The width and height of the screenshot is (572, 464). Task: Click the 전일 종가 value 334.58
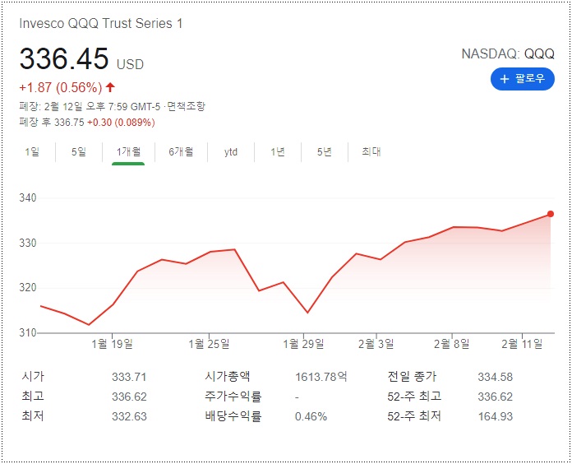[495, 377]
